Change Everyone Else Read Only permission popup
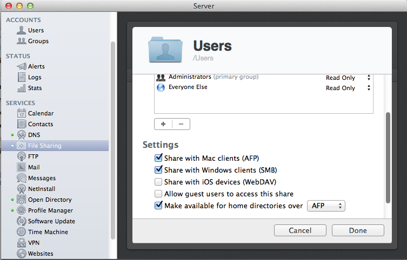Viewport: 407px width, 260px height. (x=348, y=88)
